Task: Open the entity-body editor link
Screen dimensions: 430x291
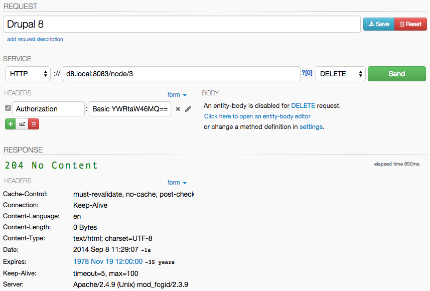Action: coord(257,116)
